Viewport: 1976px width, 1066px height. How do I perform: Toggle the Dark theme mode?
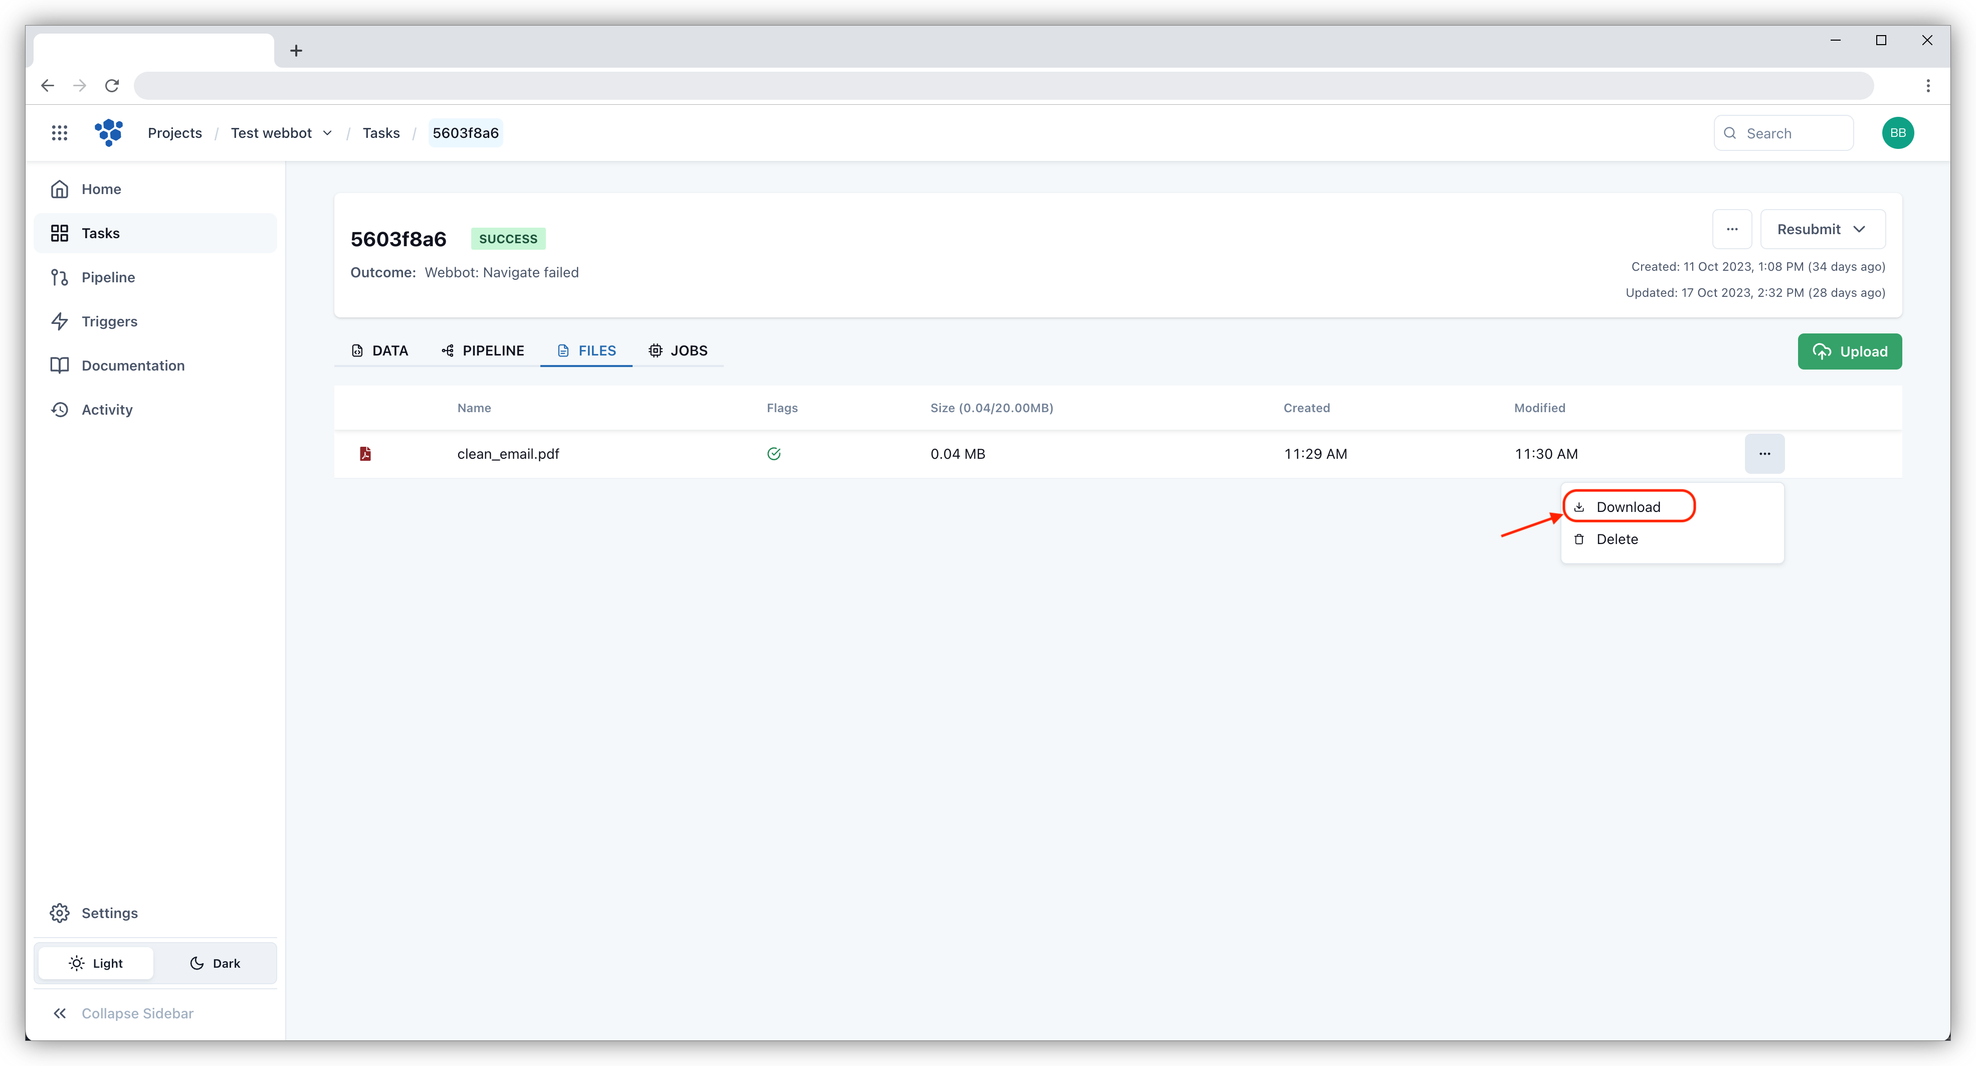pyautogui.click(x=215, y=962)
